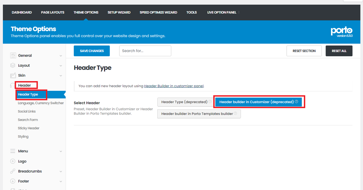
Task: Select Header builder in Porto Templates builder
Action: tap(199, 114)
